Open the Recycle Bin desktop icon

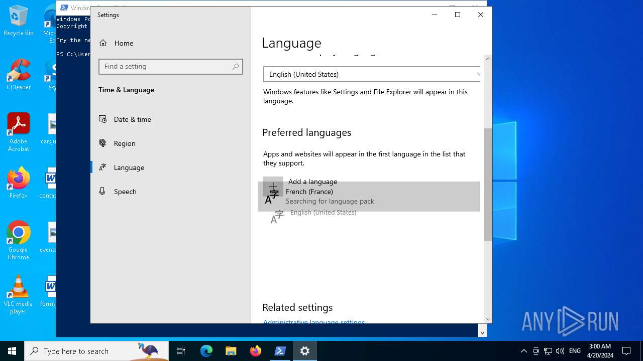pyautogui.click(x=19, y=21)
